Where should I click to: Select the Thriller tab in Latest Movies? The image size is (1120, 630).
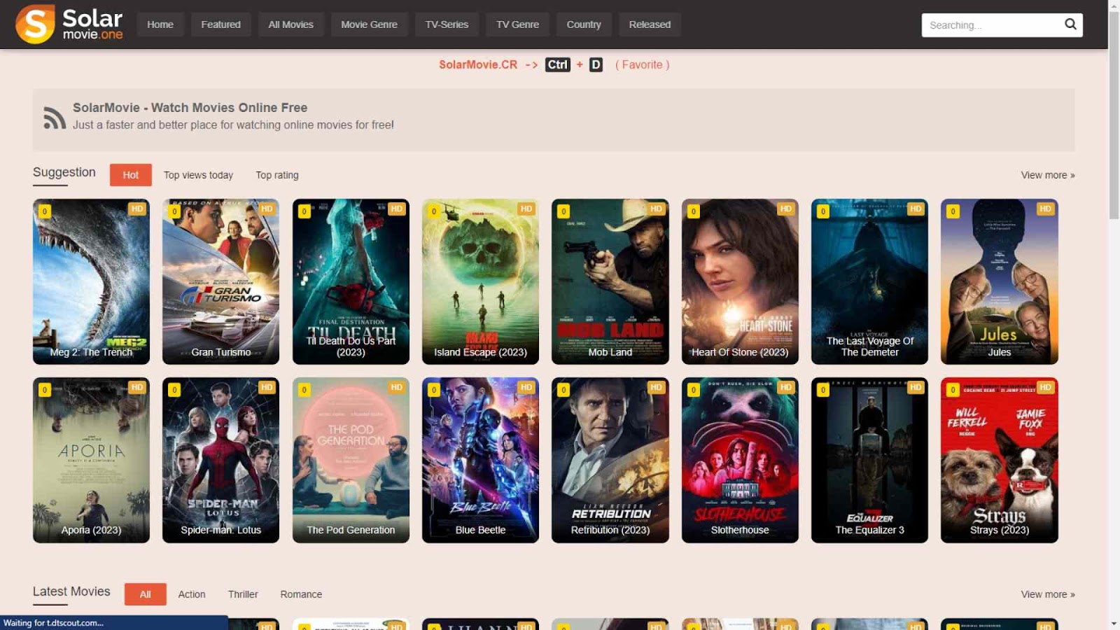(x=243, y=594)
